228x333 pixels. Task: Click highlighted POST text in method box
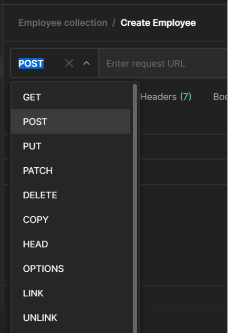click(x=31, y=63)
